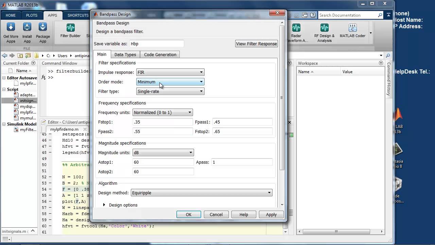Click the Cancel button
435x245 pixels.
(x=216, y=214)
